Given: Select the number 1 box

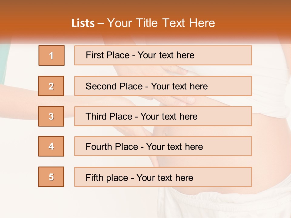Looking at the screenshot, I should click(52, 55).
